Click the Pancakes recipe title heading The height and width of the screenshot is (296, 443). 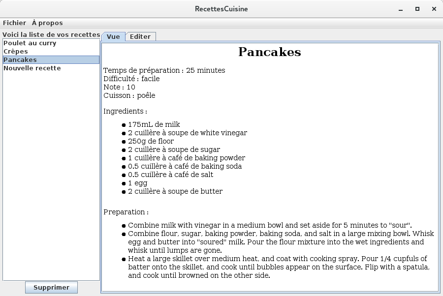coord(270,52)
